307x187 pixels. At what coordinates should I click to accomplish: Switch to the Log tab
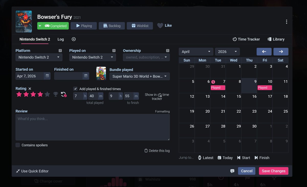(x=61, y=39)
